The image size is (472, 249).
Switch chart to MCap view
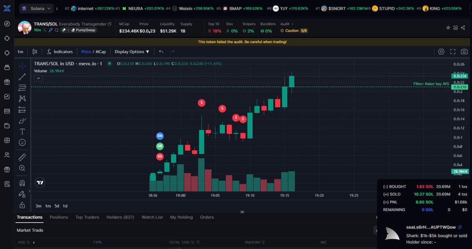101,51
